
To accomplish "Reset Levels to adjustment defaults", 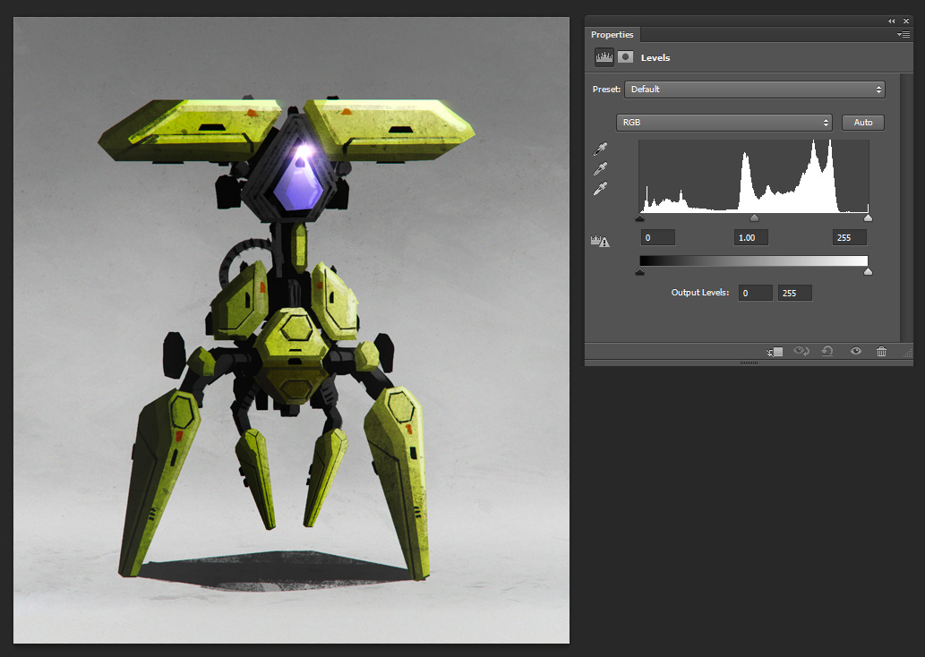I will [x=827, y=352].
